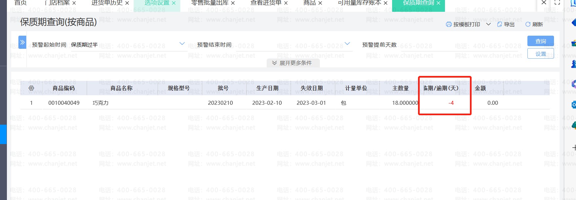Open the 预警起始时间 dropdown
This screenshot has width=576, height=200.
pos(182,44)
